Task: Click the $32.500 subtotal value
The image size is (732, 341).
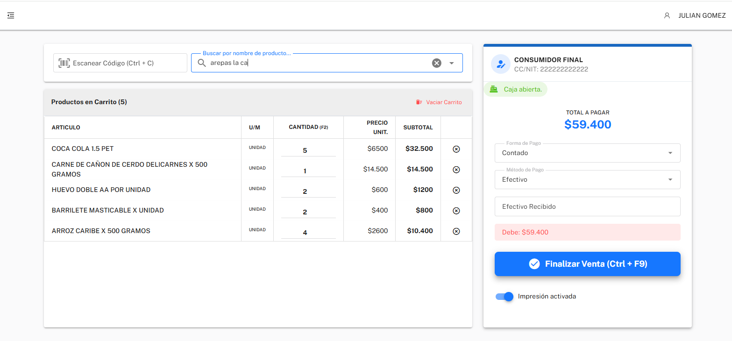Action: click(419, 149)
